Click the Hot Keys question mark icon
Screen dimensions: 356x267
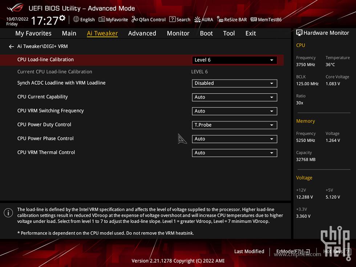(x=347, y=251)
